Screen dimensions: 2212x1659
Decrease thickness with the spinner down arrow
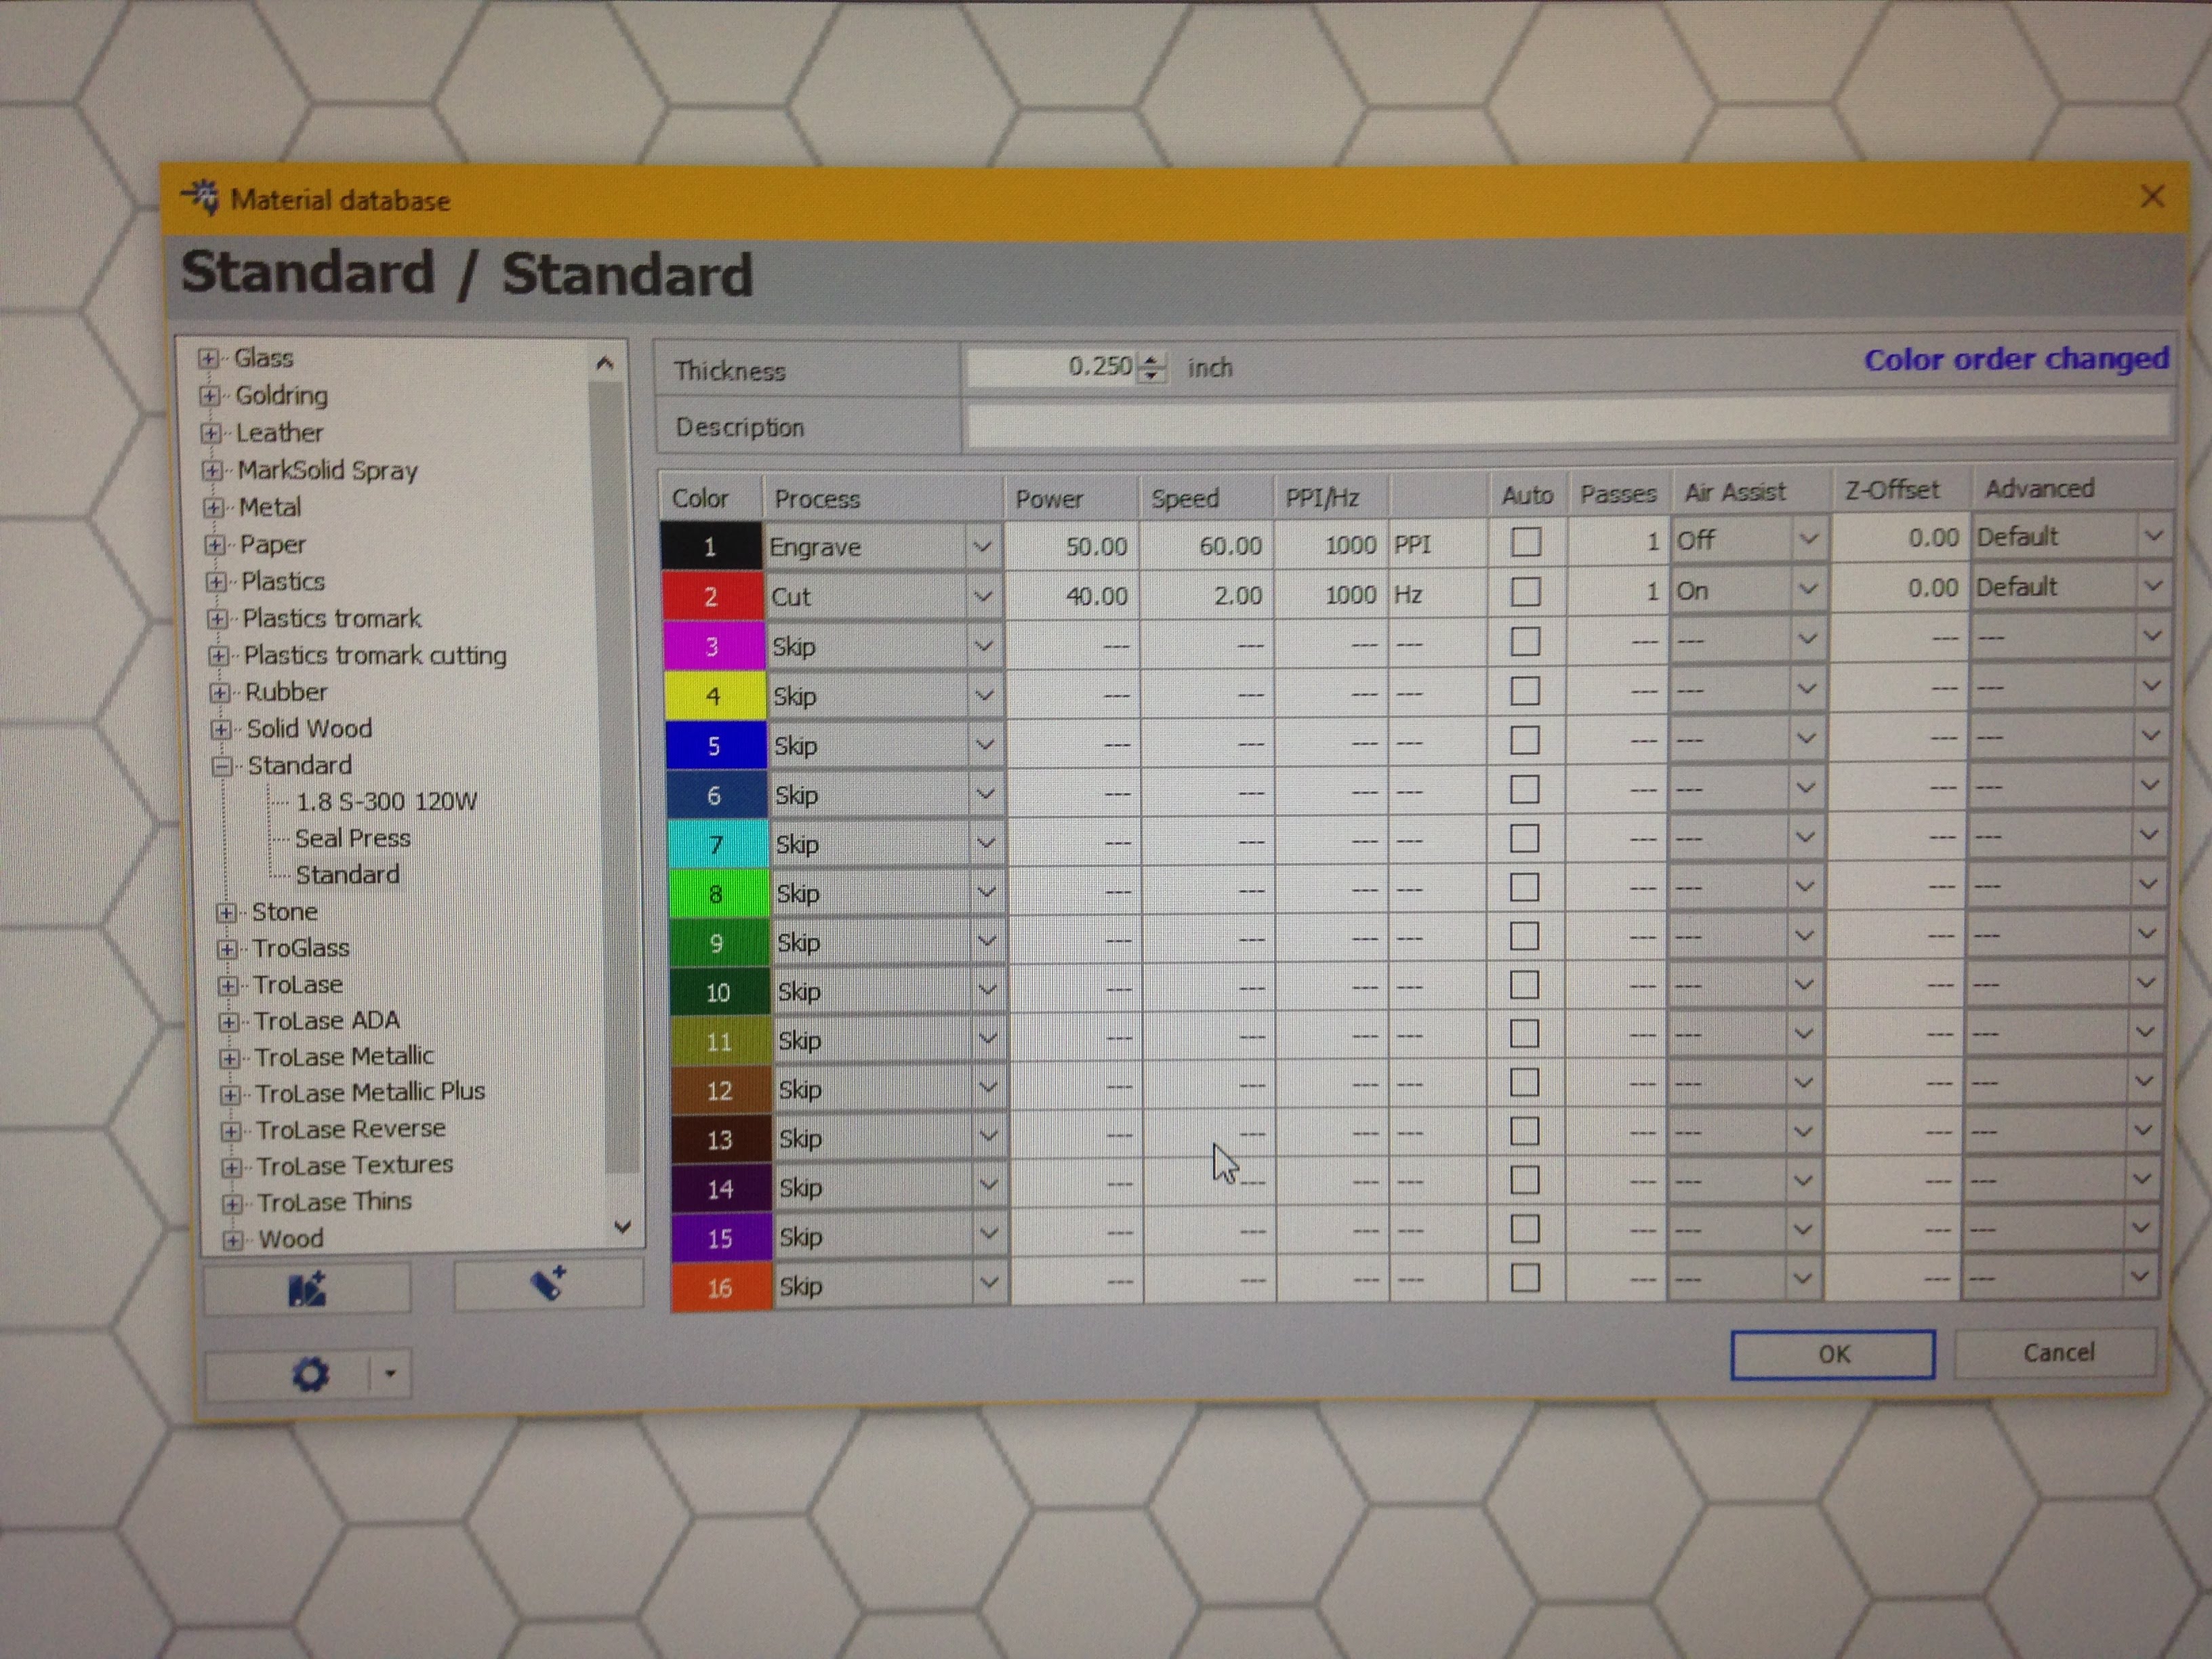click(1153, 376)
